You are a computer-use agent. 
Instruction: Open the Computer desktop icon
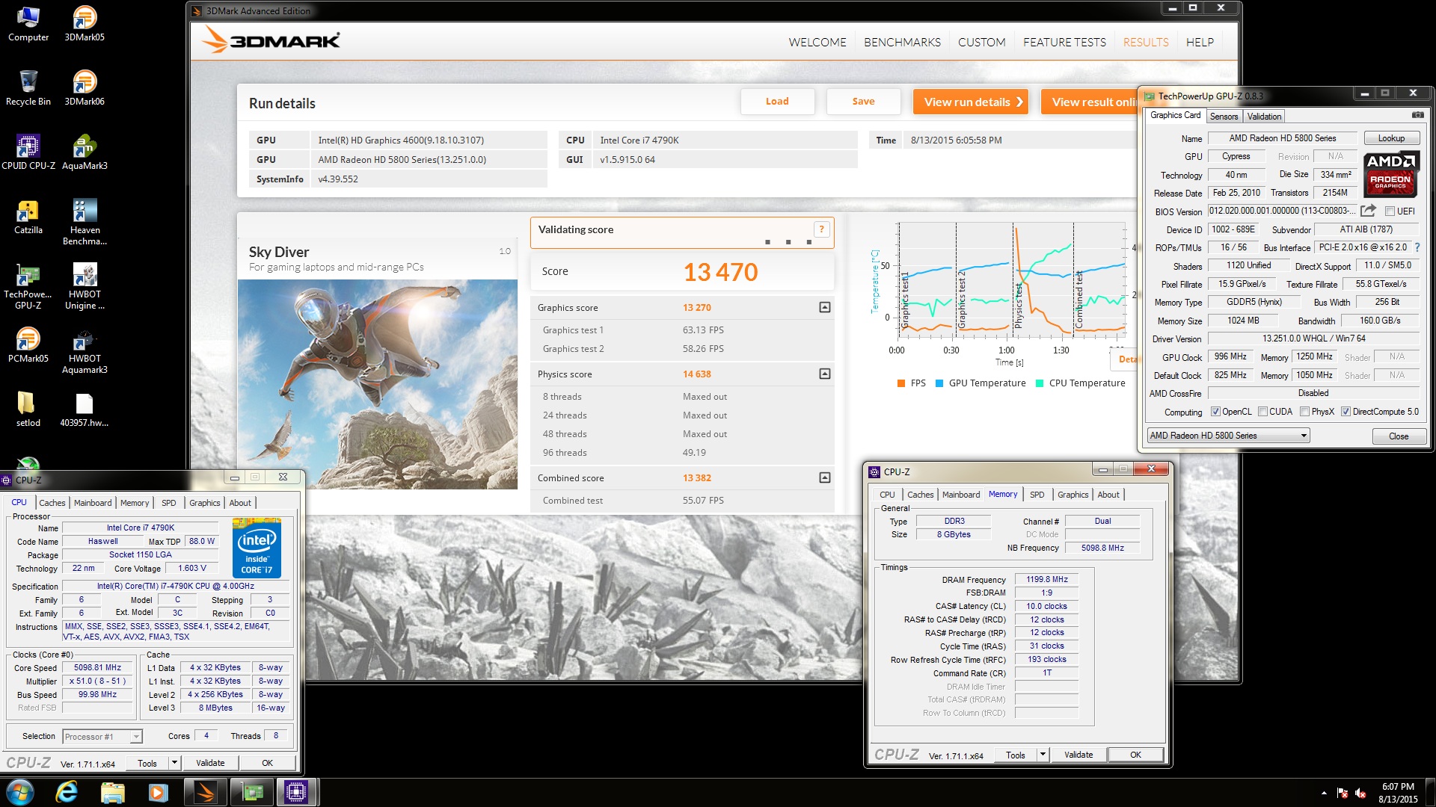(28, 24)
